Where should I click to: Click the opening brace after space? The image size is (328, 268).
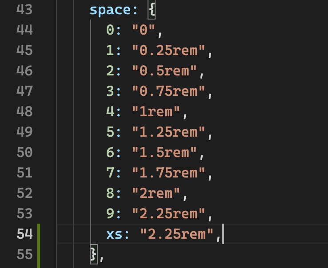tap(152, 10)
